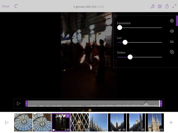
Task: Select the diamond lattice night thumbnail
Action: (x=80, y=122)
